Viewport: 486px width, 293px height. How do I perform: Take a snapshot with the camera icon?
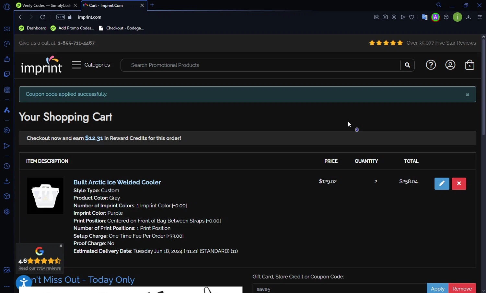click(385, 17)
